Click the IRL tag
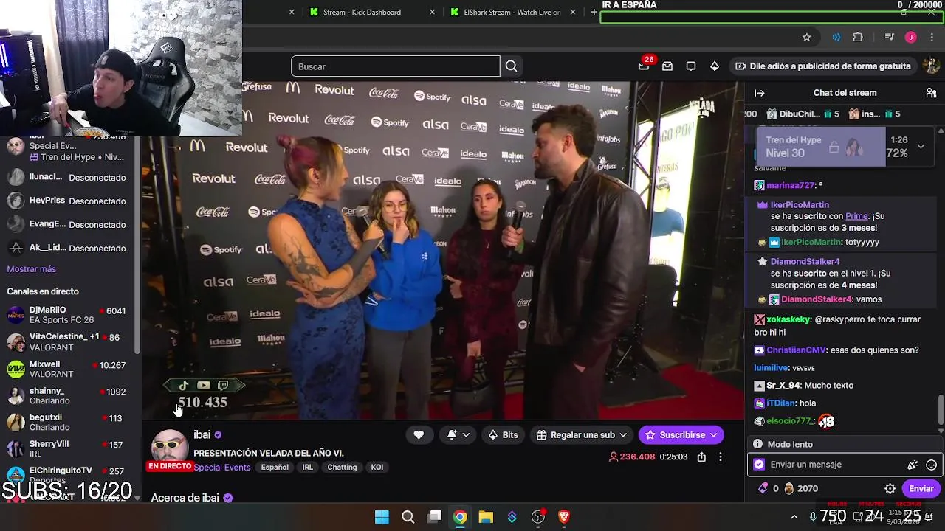Screen dimensions: 945x531 pyautogui.click(x=308, y=468)
